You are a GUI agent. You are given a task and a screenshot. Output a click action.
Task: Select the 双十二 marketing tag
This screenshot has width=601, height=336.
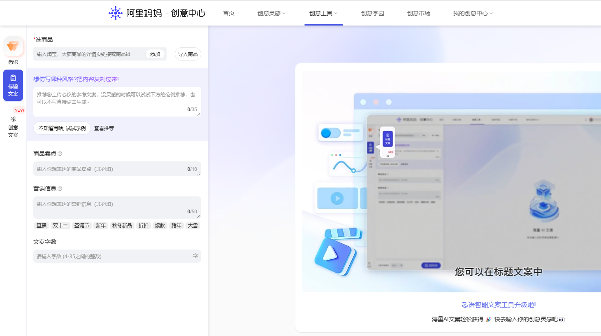(60, 225)
